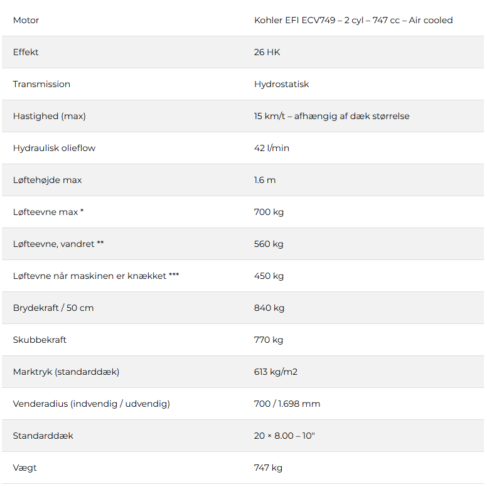Click the 560 kg value
This screenshot has height=487, width=487.
point(269,244)
